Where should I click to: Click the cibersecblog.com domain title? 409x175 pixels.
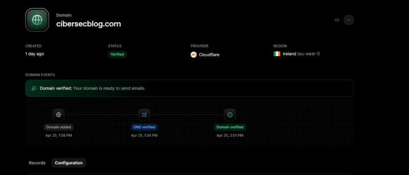coord(88,24)
